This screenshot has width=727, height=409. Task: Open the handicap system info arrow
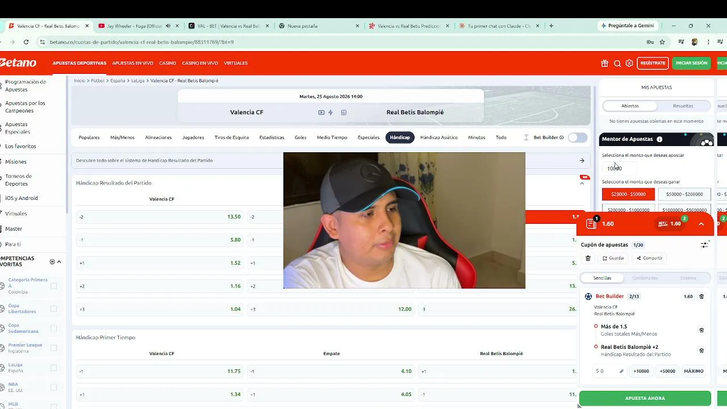click(x=582, y=161)
